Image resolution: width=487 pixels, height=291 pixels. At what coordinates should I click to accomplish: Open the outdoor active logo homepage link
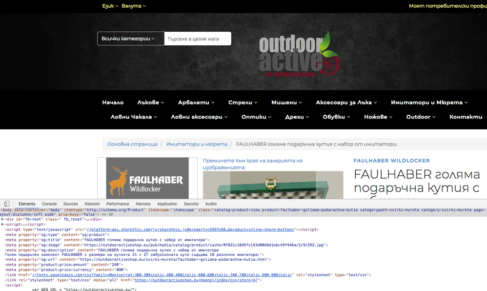click(x=299, y=54)
